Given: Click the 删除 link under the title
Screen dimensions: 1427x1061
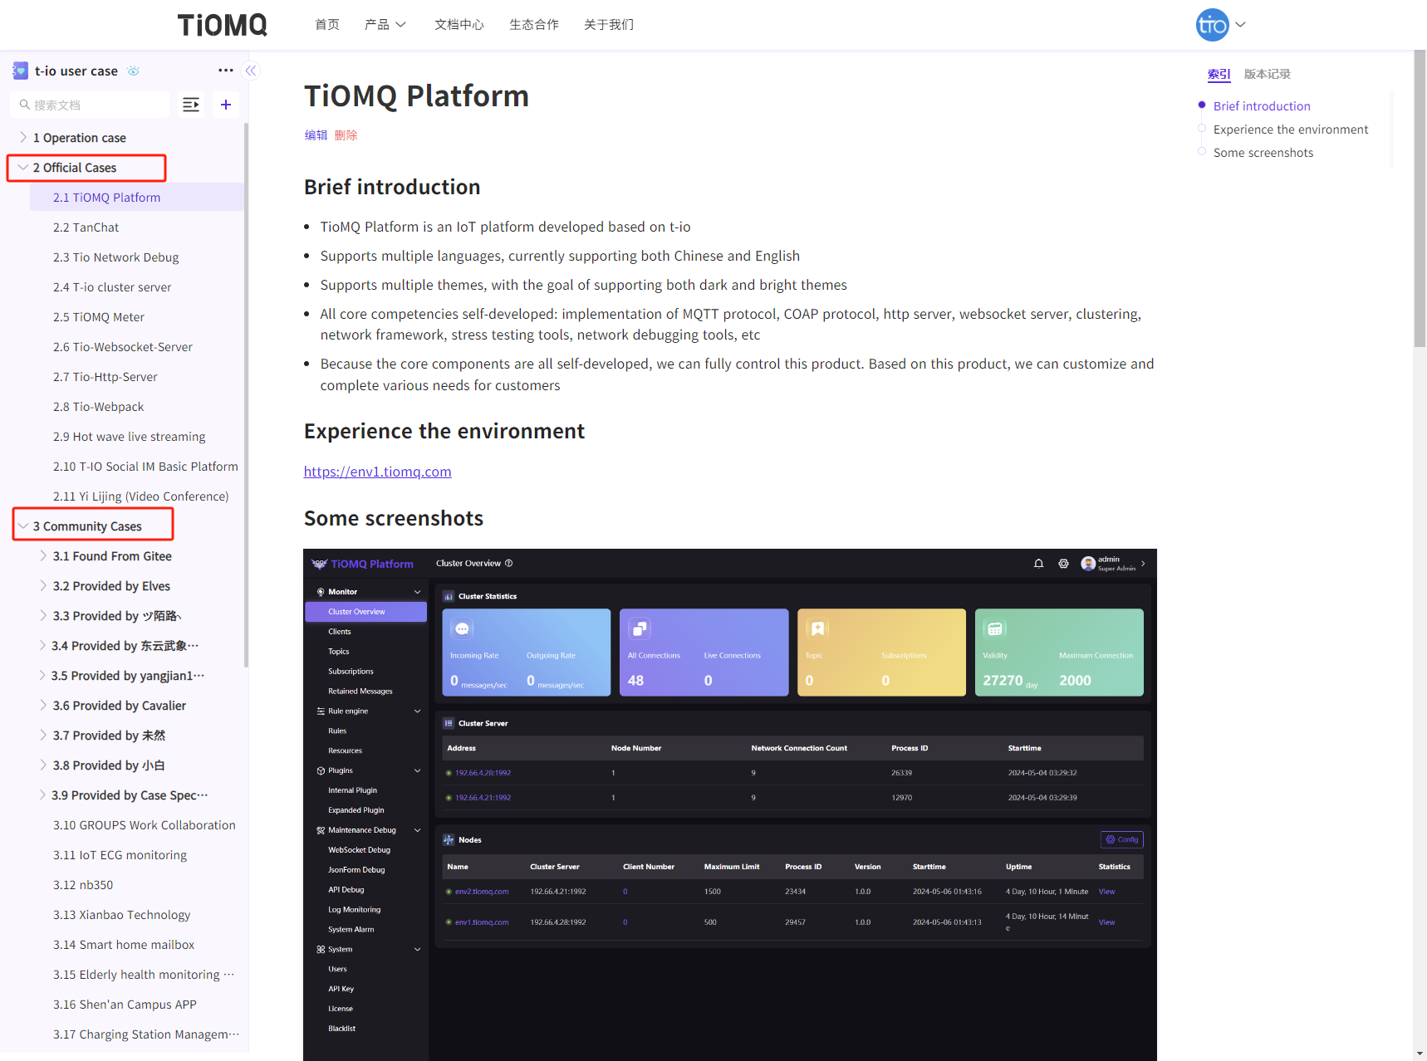Looking at the screenshot, I should tap(346, 135).
